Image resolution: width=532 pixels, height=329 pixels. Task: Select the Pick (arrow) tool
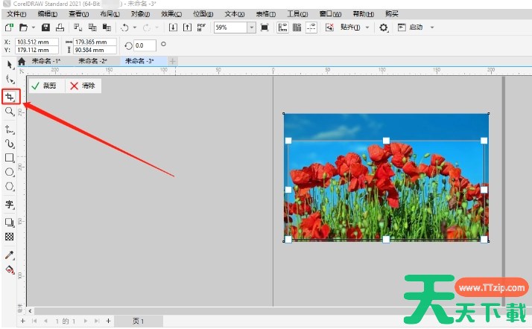(10, 64)
